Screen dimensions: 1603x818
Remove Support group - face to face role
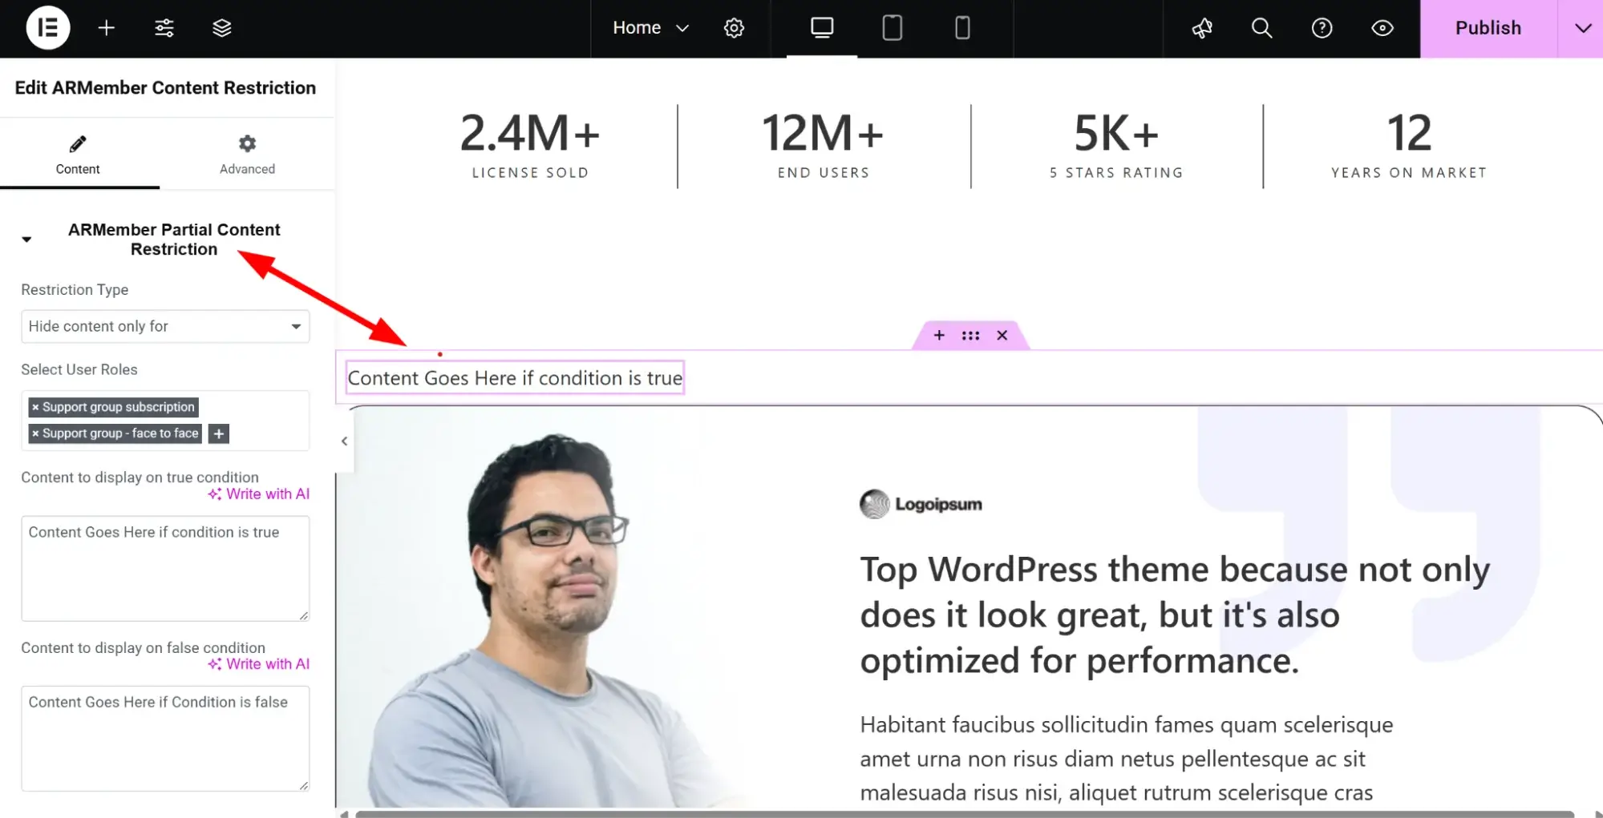pyautogui.click(x=35, y=433)
